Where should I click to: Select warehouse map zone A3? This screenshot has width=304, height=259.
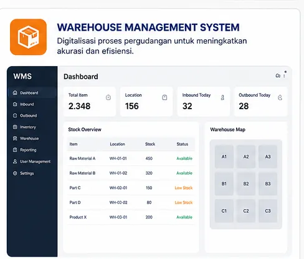(x=268, y=157)
